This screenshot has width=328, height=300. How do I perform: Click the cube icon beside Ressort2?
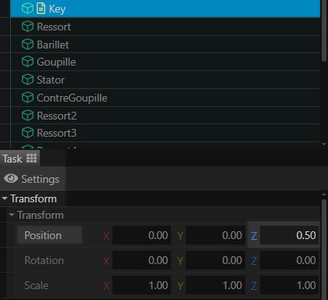point(27,116)
